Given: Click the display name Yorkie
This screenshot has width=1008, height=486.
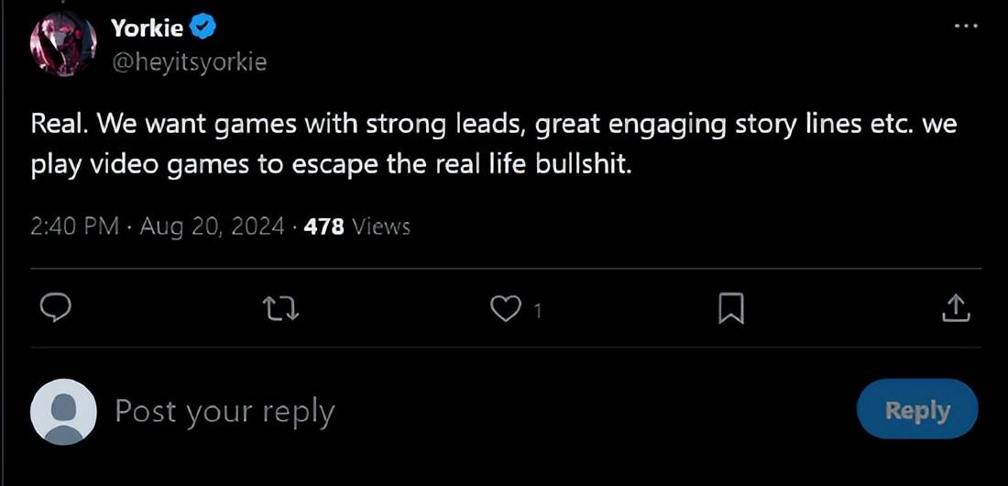Looking at the screenshot, I should point(147,28).
